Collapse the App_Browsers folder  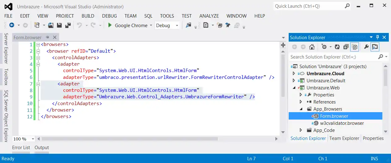point(301,109)
